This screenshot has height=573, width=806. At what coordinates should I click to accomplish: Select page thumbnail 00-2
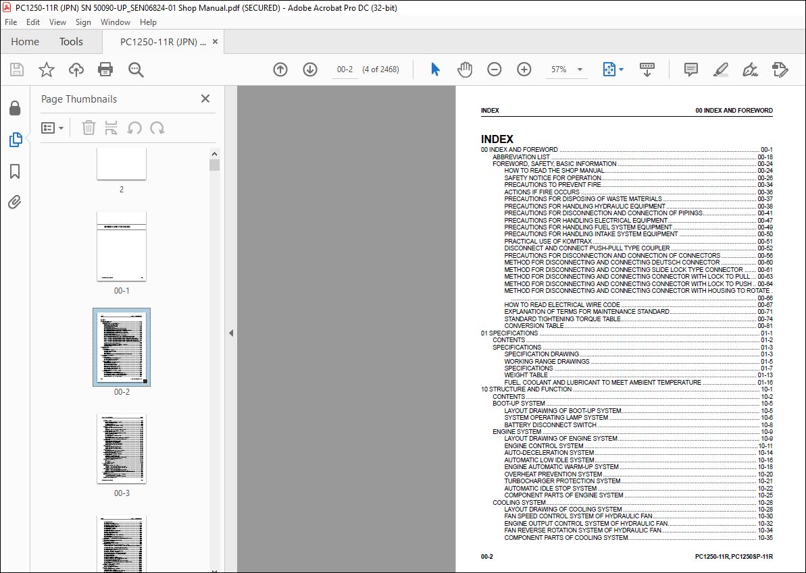pos(122,347)
